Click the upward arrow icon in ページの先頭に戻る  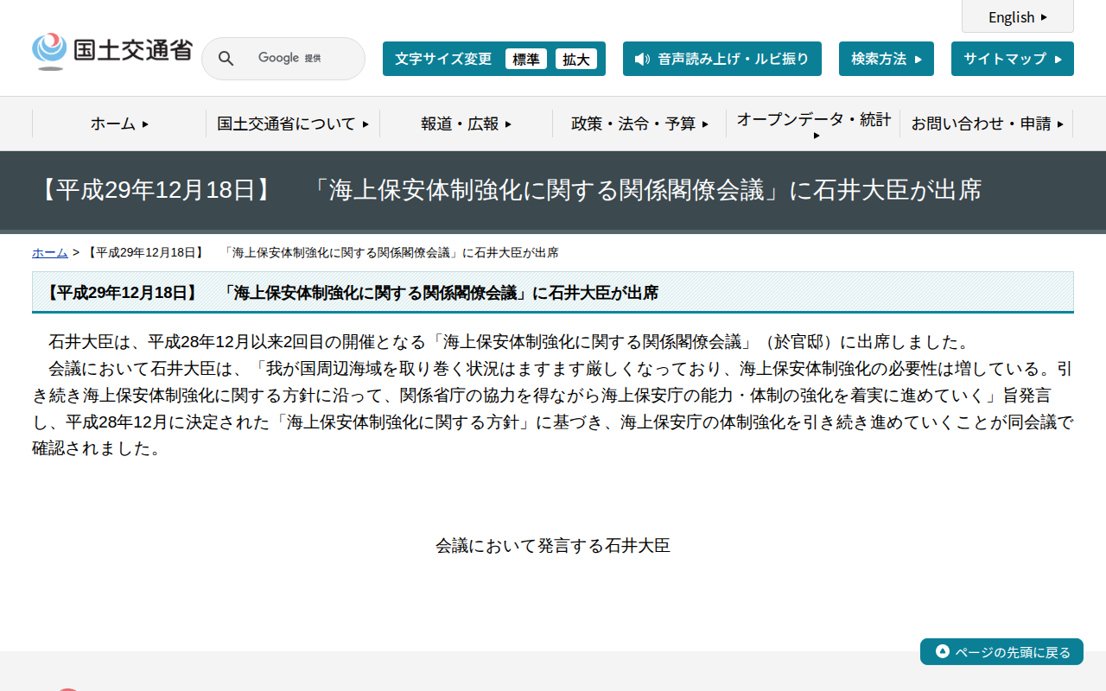click(941, 651)
